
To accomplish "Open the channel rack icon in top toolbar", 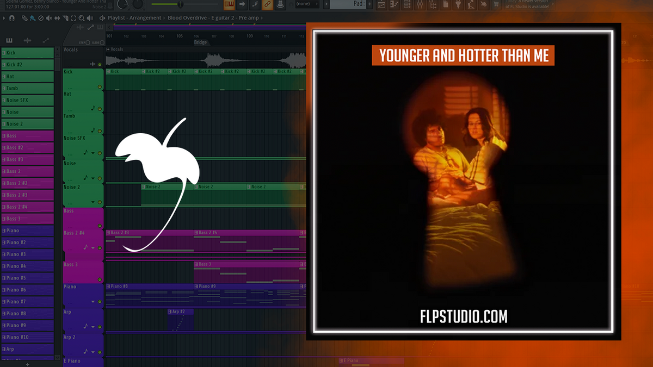I will pyautogui.click(x=406, y=5).
